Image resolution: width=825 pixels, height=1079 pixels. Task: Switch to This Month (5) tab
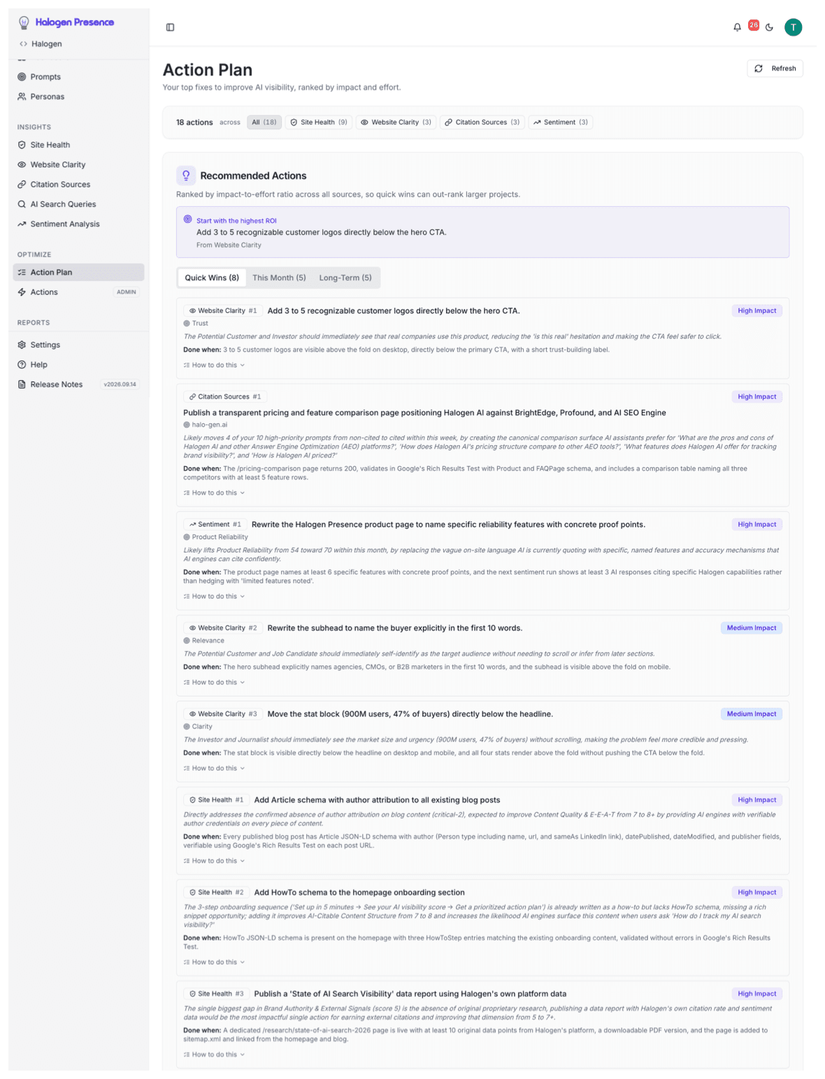279,277
